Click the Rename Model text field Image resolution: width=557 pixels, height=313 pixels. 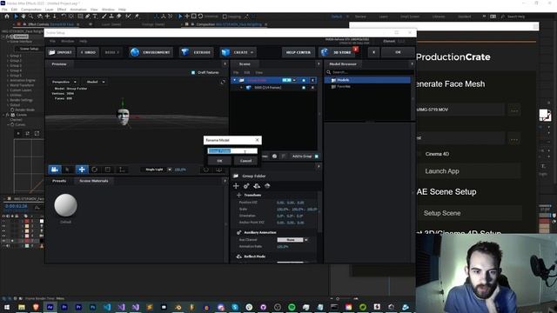(x=232, y=150)
